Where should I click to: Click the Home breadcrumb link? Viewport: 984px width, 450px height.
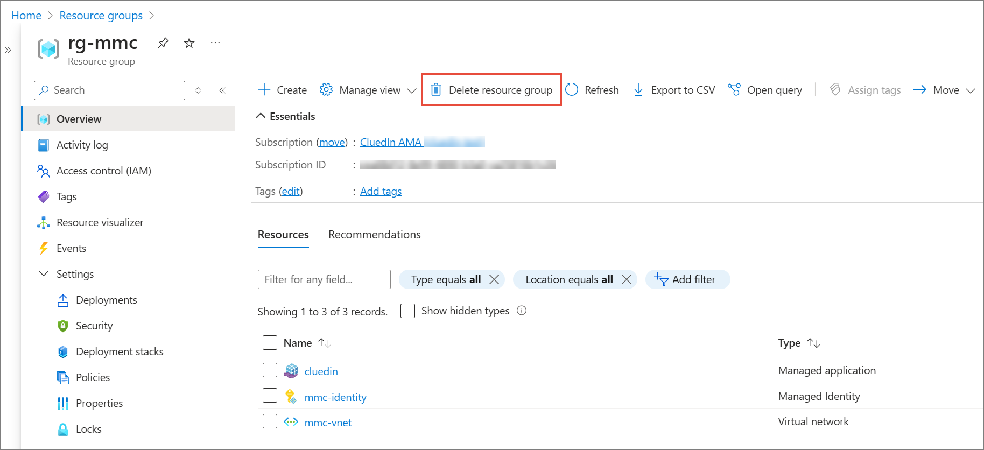coord(26,16)
